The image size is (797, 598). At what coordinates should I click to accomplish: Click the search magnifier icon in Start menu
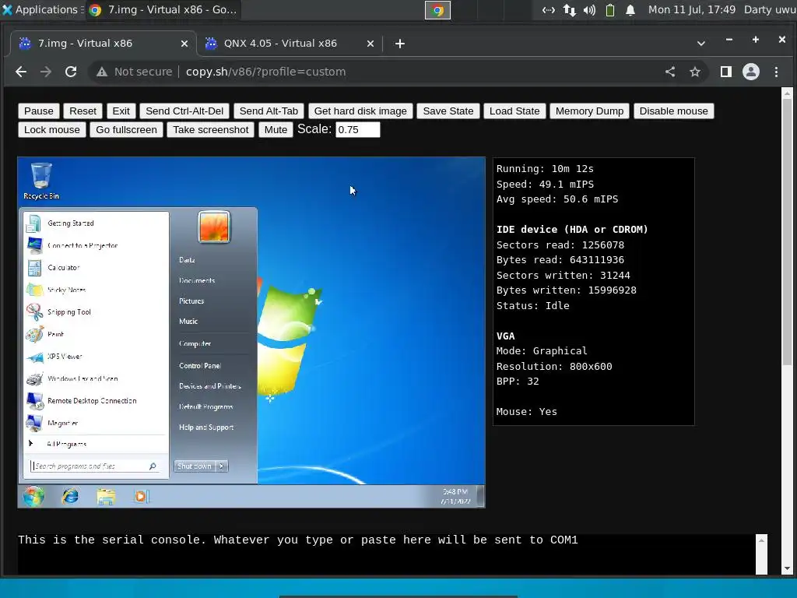pos(153,466)
